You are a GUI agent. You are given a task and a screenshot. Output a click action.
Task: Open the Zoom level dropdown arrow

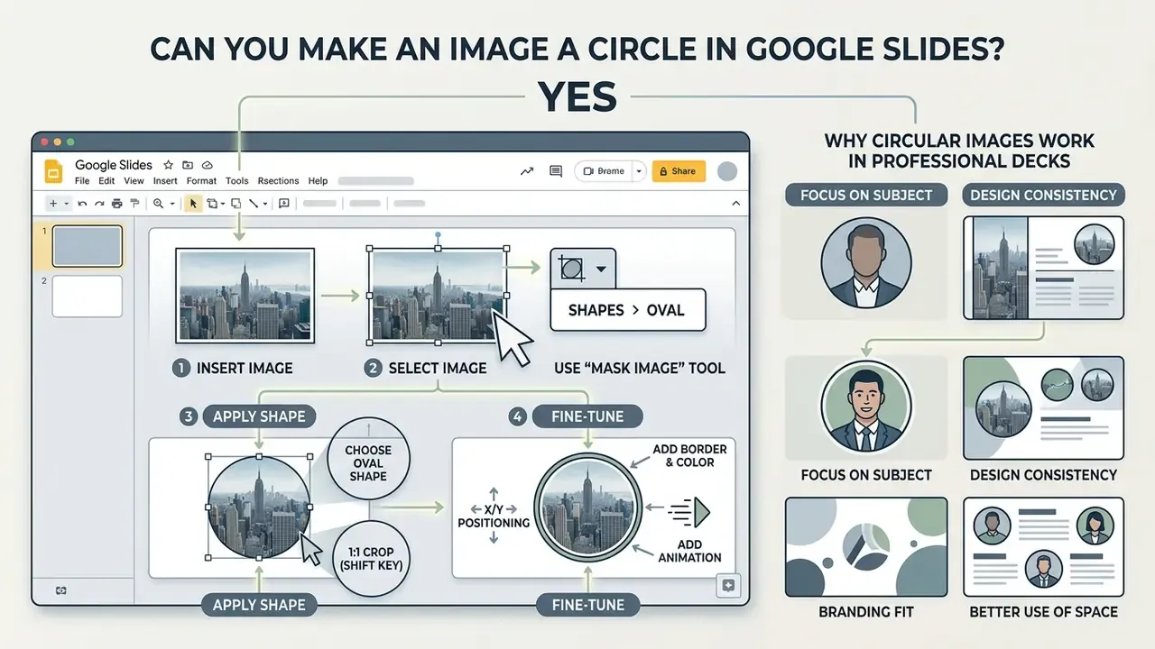click(172, 205)
